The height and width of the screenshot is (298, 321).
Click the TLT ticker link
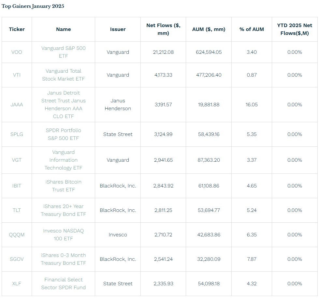(17, 210)
